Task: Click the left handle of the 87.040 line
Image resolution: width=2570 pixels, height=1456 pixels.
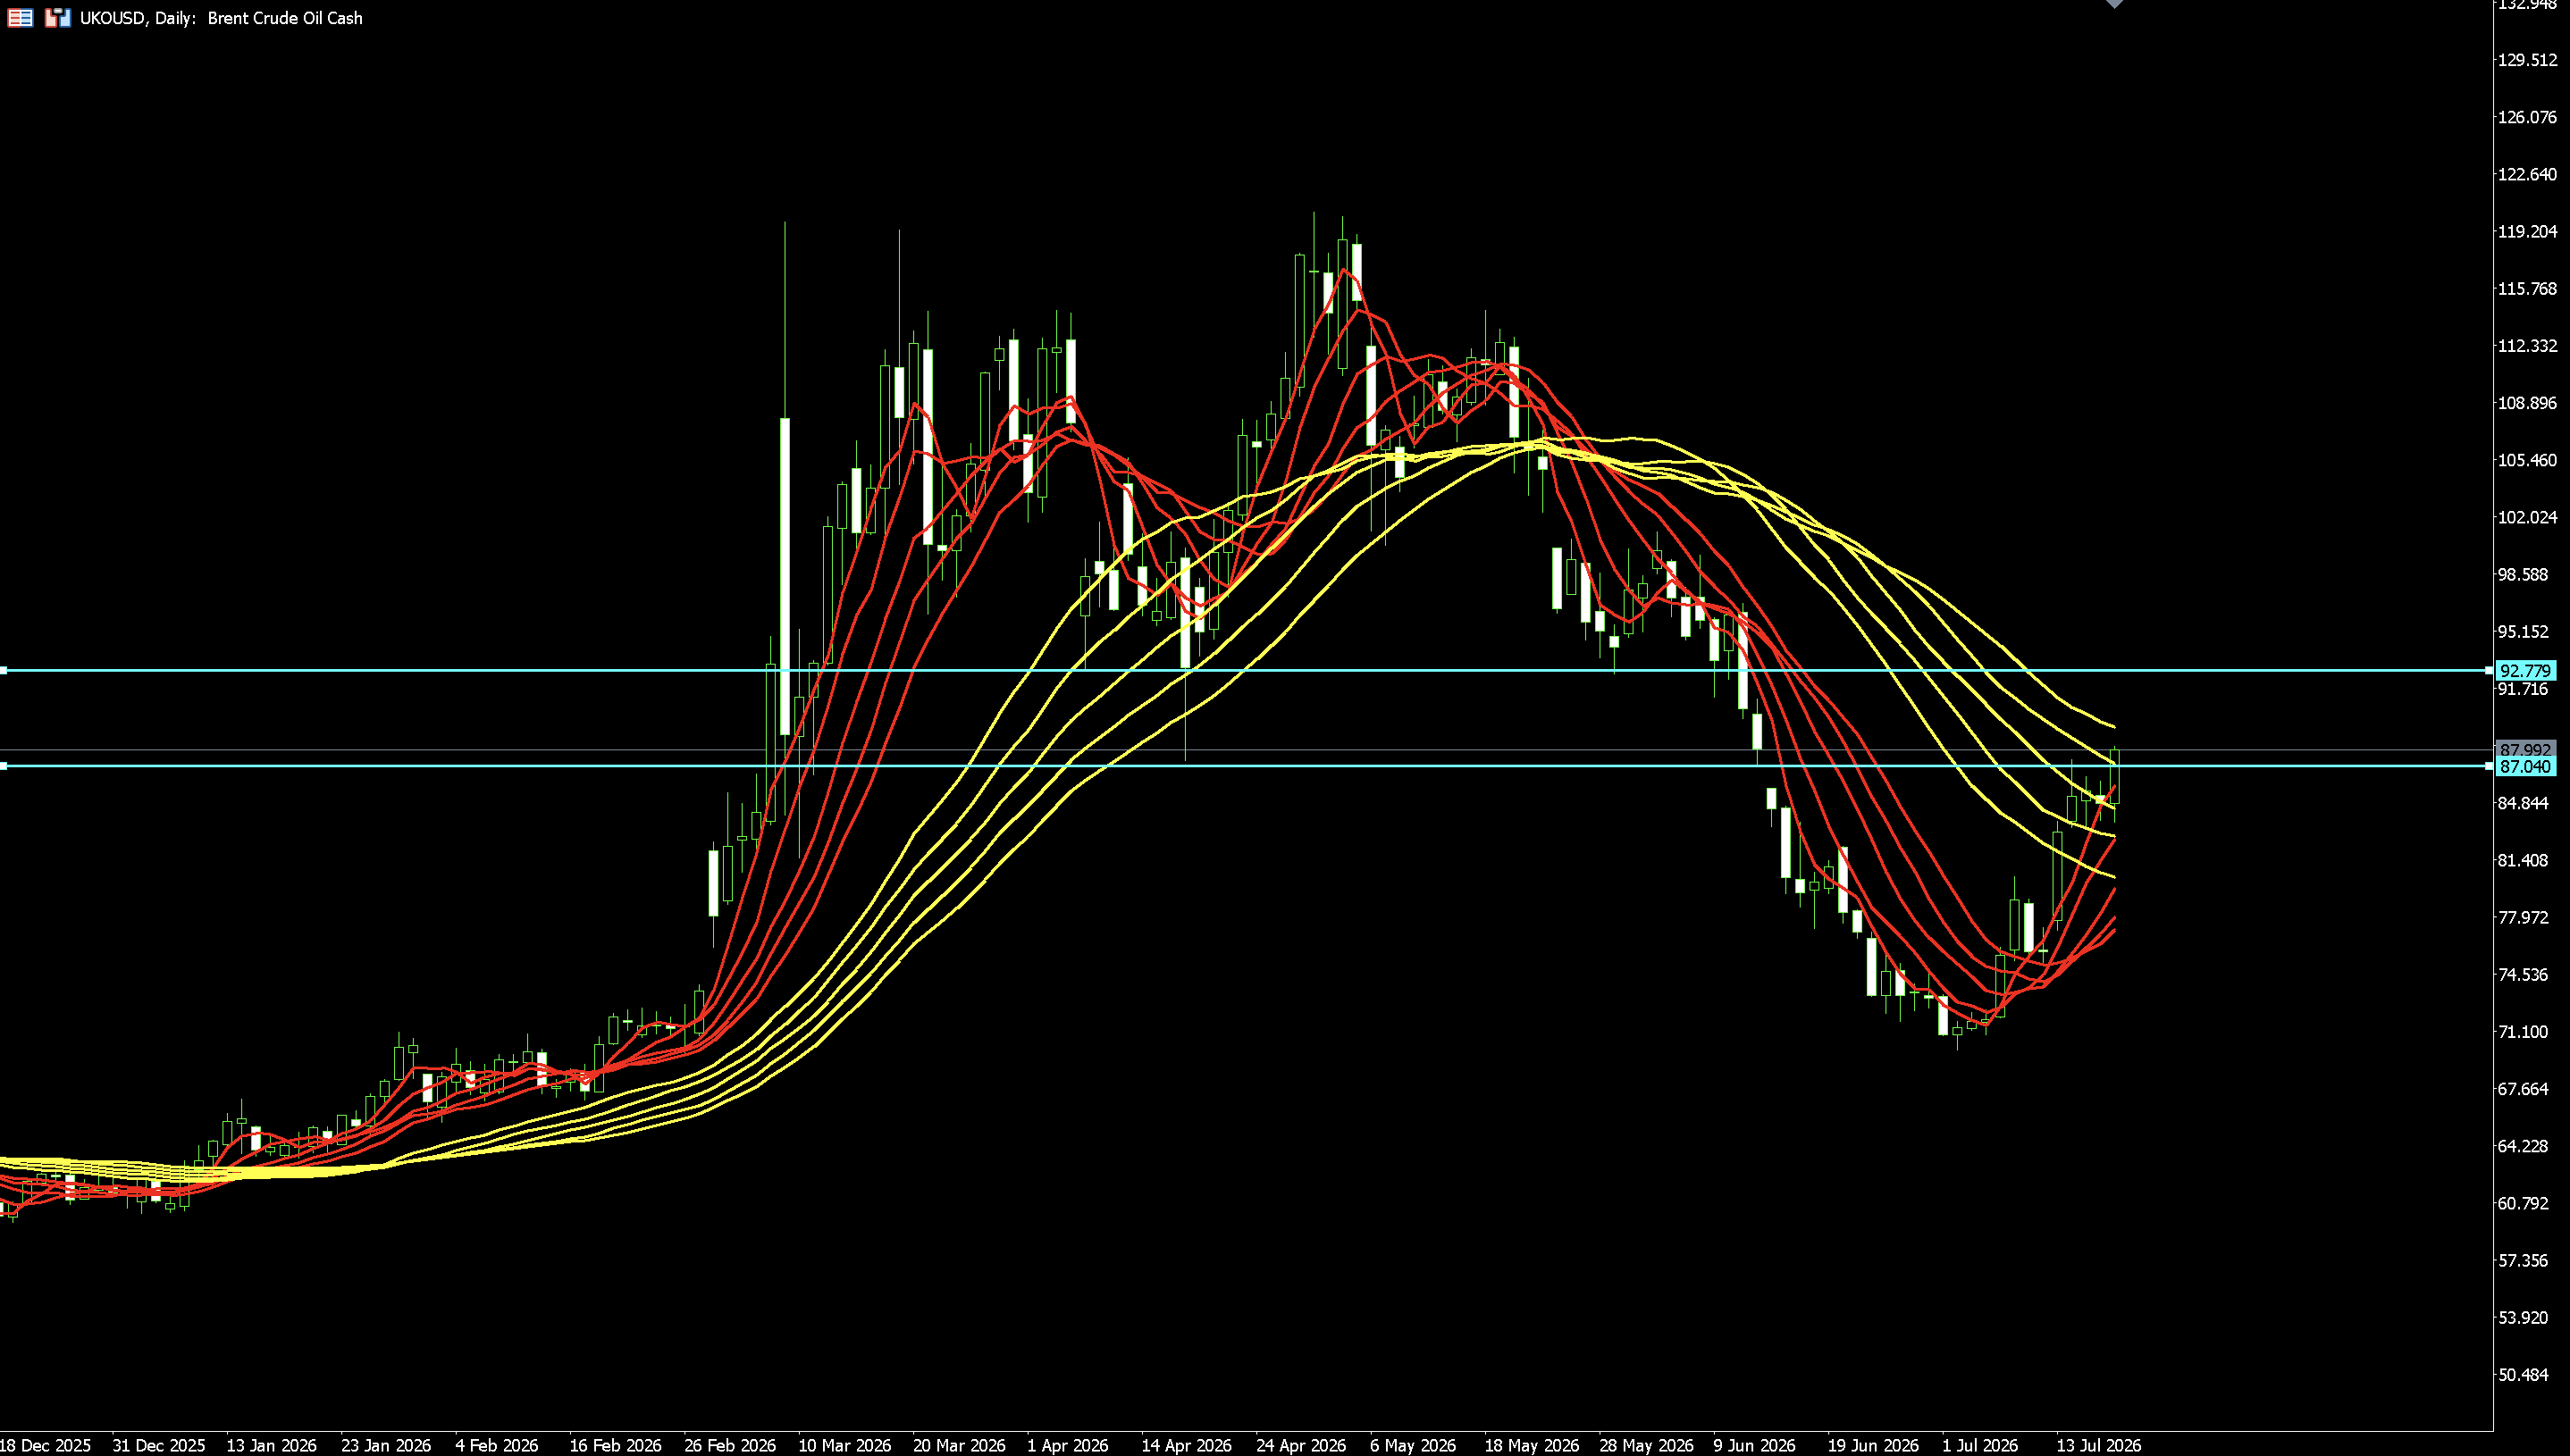Action: tap(3, 767)
